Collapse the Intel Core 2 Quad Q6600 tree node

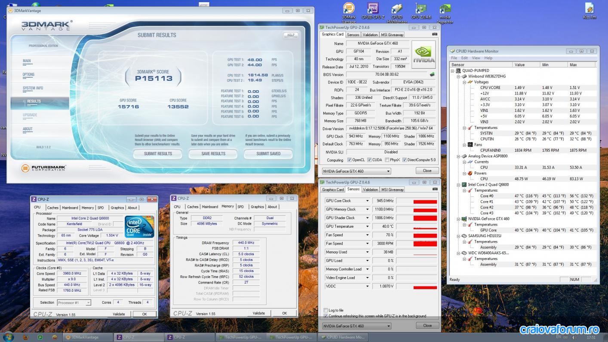(x=458, y=185)
